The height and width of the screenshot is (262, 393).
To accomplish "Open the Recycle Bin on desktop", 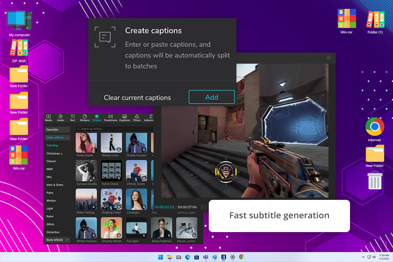I will coord(375,180).
